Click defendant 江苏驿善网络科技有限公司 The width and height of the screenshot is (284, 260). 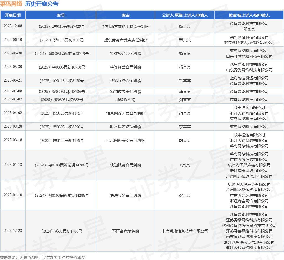249,231
